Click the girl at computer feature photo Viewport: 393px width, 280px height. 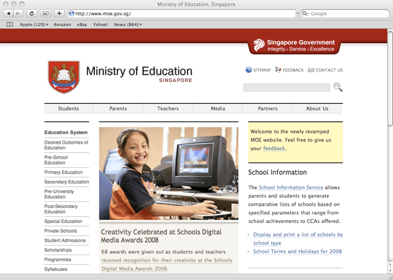click(x=169, y=173)
